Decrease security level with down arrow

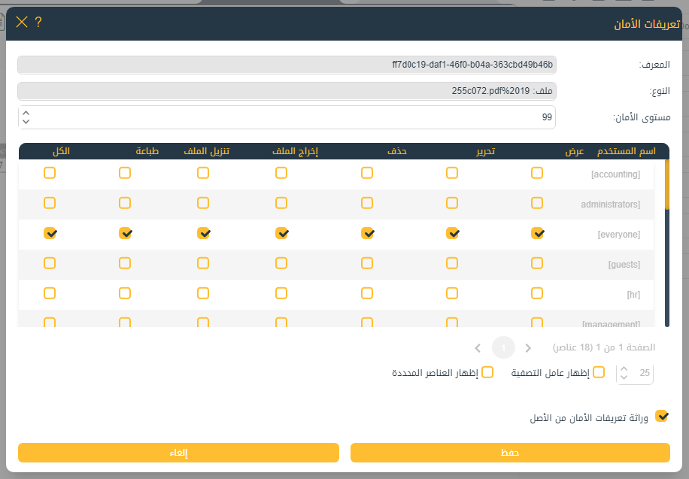26,122
